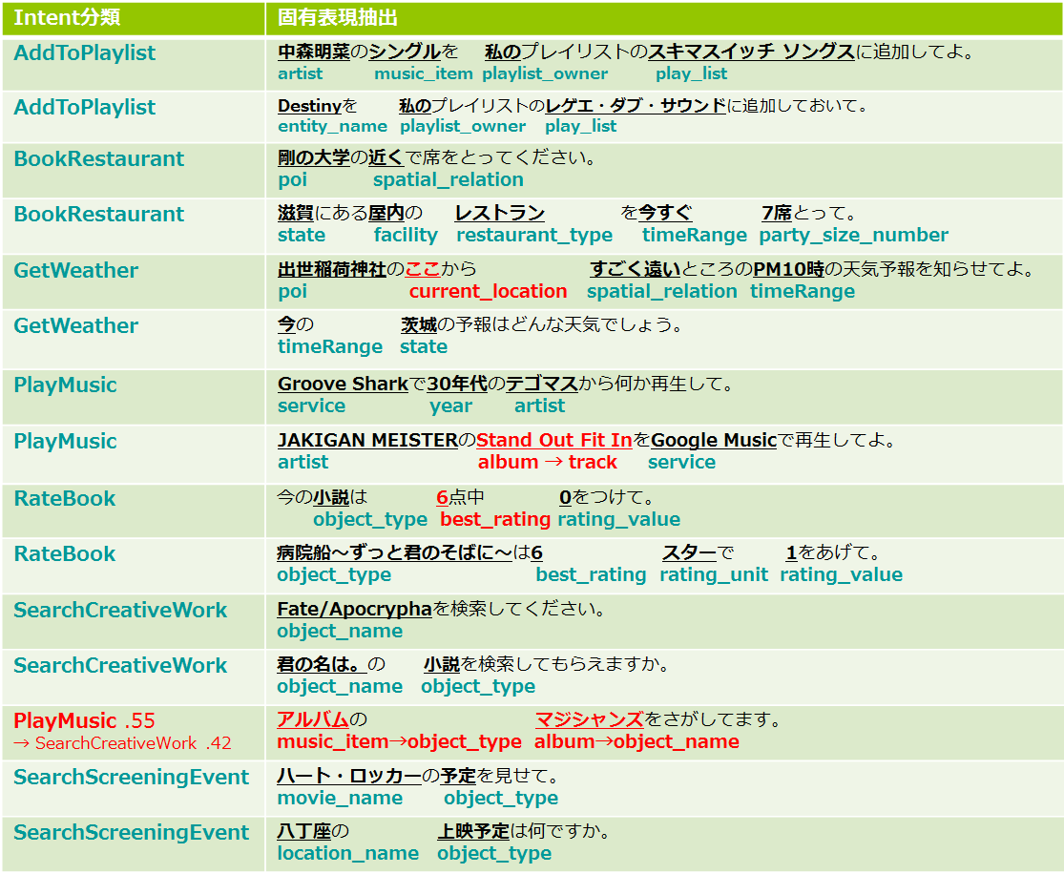Select AddToPlaylist label in the Destiny row
This screenshot has width=1064, height=874.
click(84, 107)
